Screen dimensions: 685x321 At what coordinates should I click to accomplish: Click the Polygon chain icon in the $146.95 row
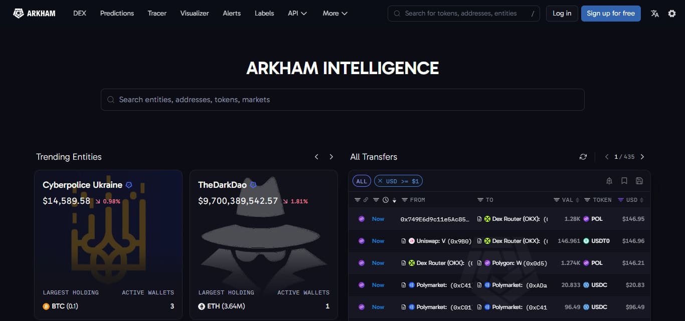pyautogui.click(x=361, y=219)
